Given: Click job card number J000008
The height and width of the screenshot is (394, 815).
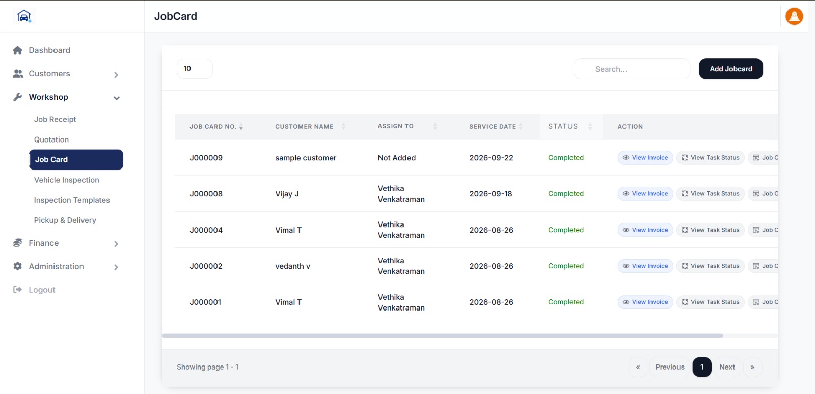Looking at the screenshot, I should (x=206, y=194).
